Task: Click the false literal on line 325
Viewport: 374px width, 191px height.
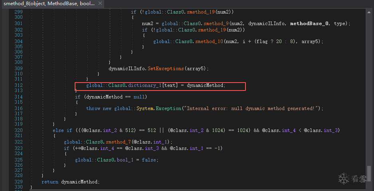Action: click(149, 160)
